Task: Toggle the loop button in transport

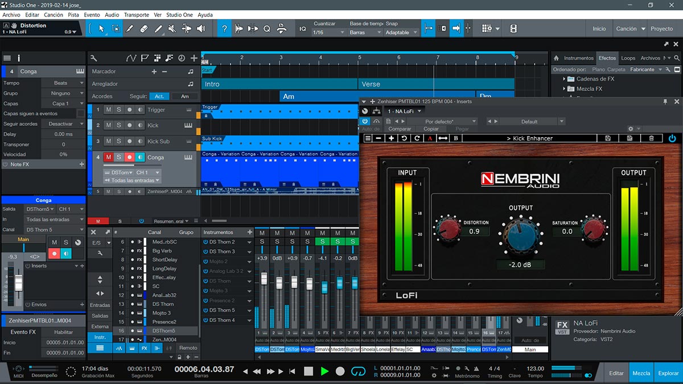Action: [x=358, y=371]
